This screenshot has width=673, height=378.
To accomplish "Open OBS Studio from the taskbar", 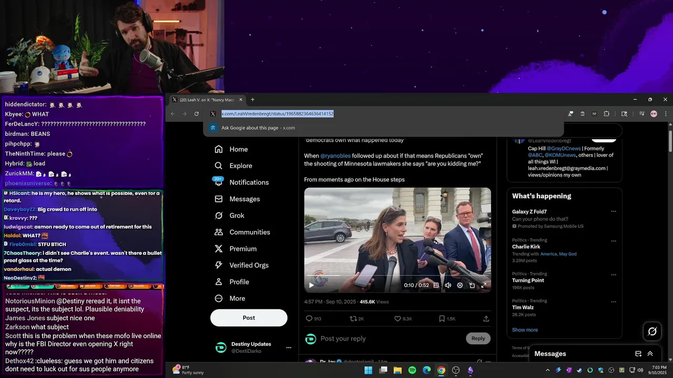I will (x=456, y=370).
